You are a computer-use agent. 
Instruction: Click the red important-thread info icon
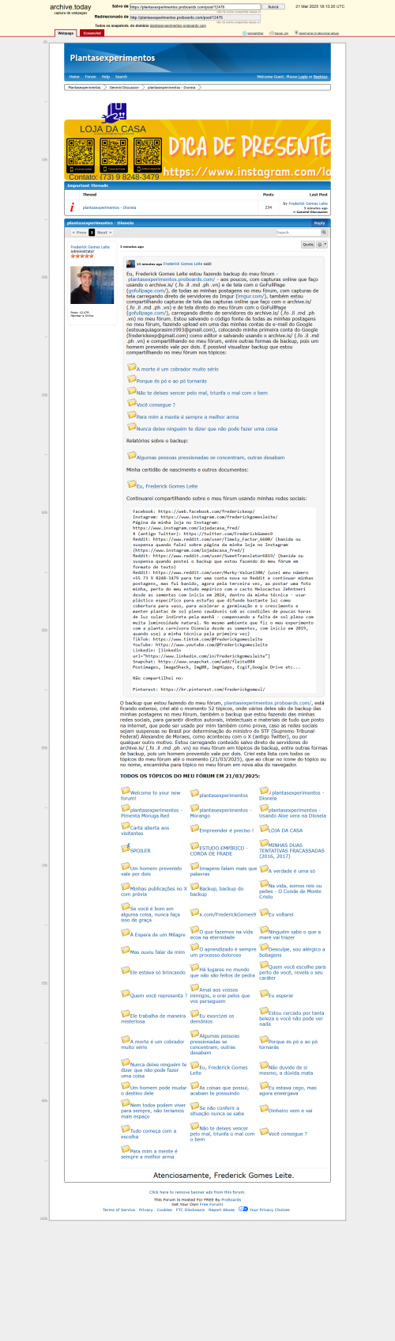(x=73, y=207)
